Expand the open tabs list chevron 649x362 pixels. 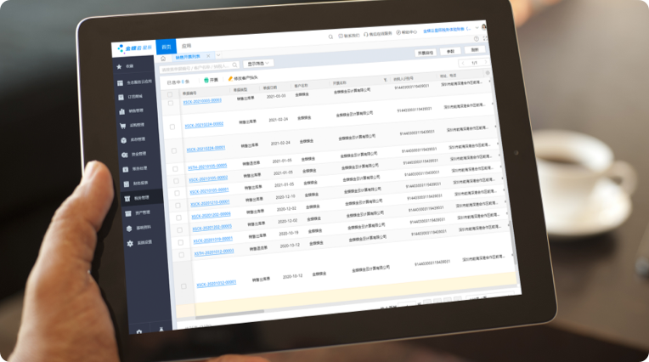218,56
